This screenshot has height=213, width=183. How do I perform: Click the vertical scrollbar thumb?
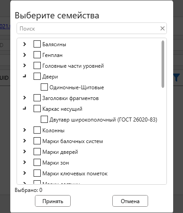coord(163,64)
